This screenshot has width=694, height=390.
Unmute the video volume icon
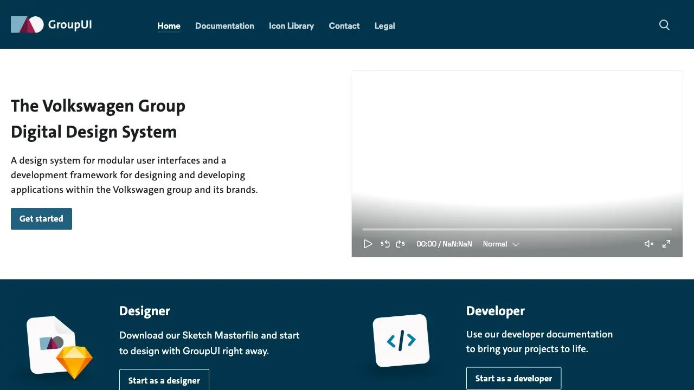pos(648,244)
